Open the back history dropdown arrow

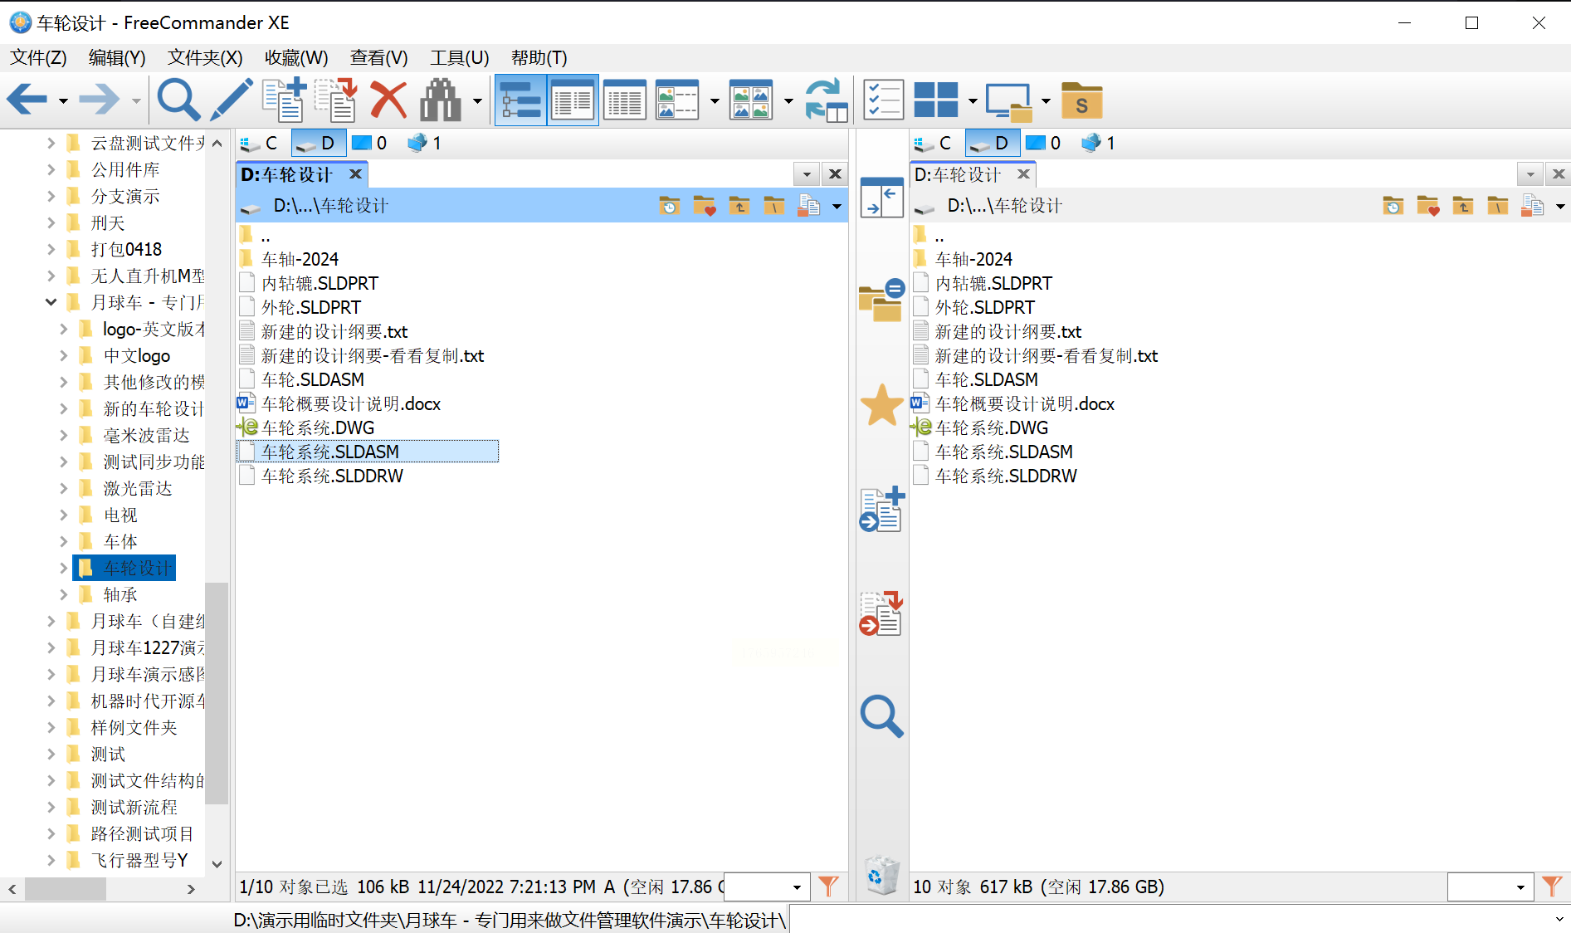pos(63,101)
